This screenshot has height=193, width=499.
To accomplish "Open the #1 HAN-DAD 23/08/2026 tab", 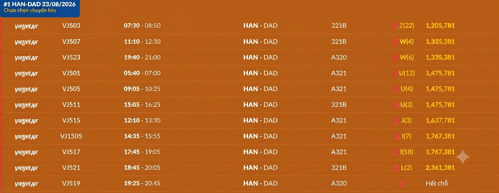I will (40, 8).
